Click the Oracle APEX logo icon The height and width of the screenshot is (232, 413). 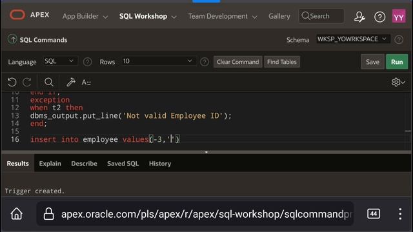pyautogui.click(x=17, y=15)
